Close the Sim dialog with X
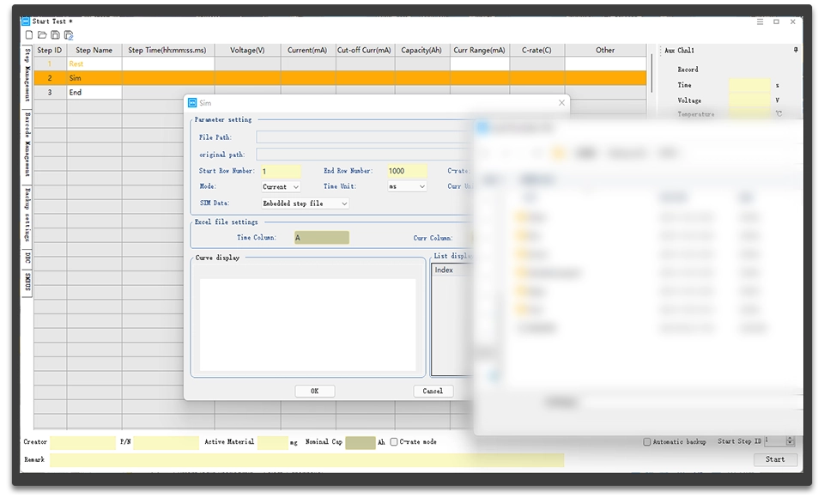The height and width of the screenshot is (498, 824). (562, 103)
